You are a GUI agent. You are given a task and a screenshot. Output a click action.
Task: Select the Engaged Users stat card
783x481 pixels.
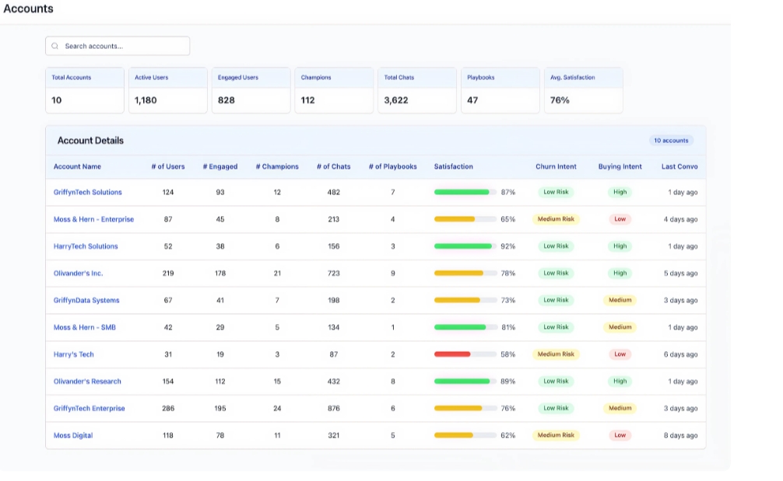tap(251, 90)
